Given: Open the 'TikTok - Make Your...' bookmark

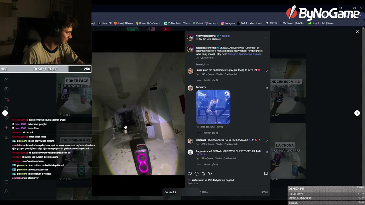Looking at the screenshot, I should click(x=250, y=23).
